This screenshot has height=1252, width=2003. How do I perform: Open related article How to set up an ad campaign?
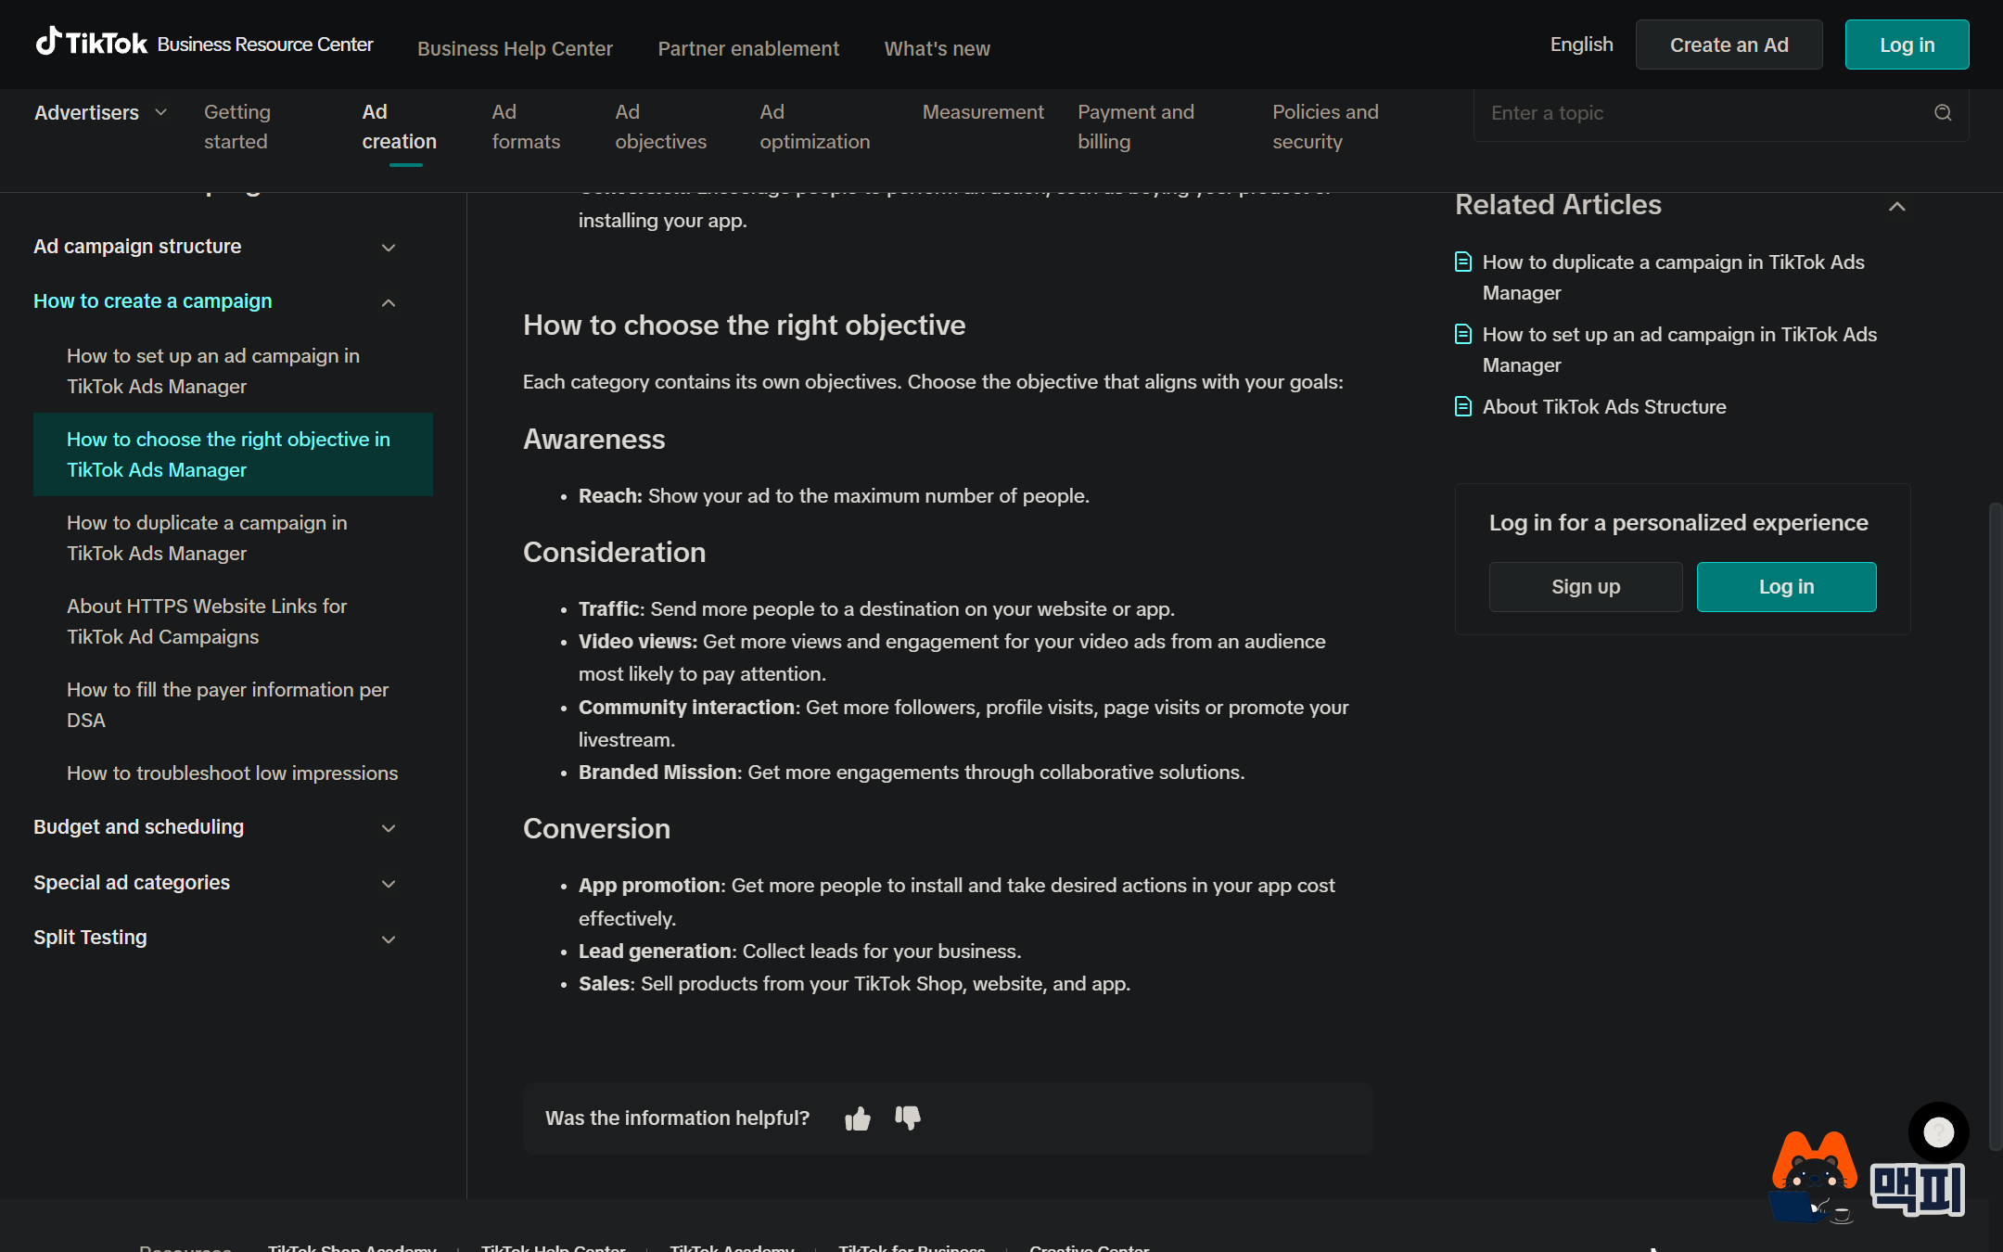[x=1679, y=350]
